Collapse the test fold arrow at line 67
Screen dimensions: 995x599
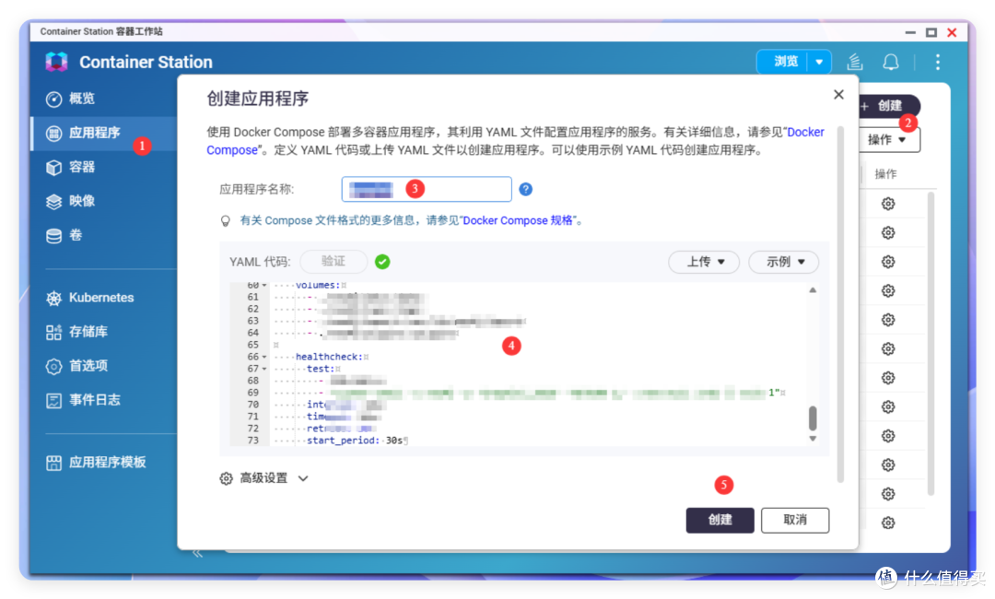pos(264,369)
